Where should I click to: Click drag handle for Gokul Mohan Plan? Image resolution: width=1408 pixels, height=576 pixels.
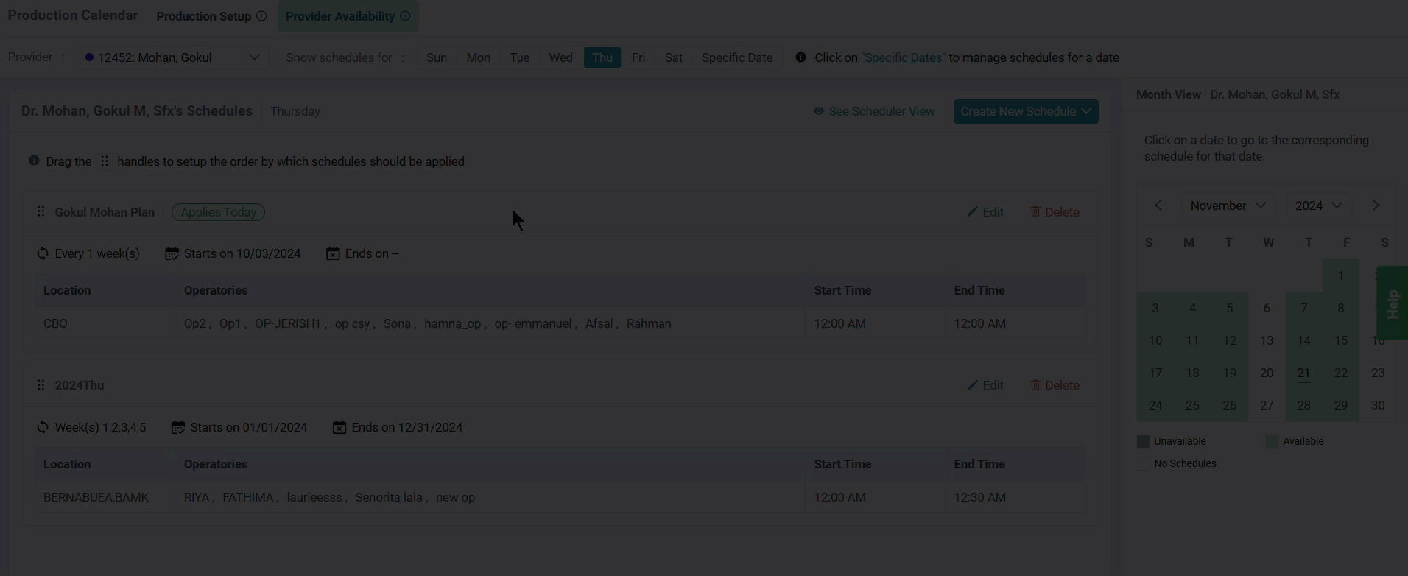pyautogui.click(x=41, y=211)
